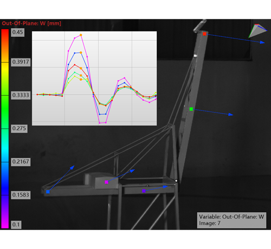Screen dimensions: 271x249
Task: Select the magenta marker on the box
Action: point(106,182)
